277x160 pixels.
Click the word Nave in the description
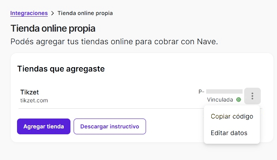[206, 41]
